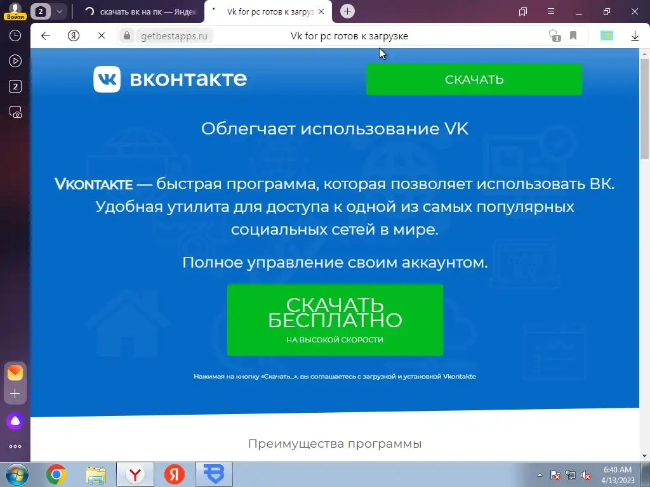The image size is (650, 487).
Task: Click the scrollbar down arrow
Action: coord(645,457)
